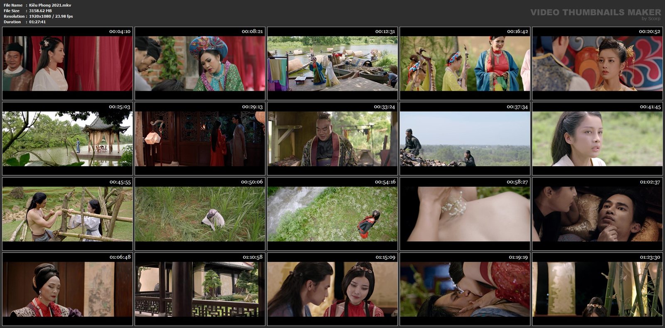The height and width of the screenshot is (328, 665).
Task: Select the thumbnail image for 00:16:42
Action: point(465,64)
